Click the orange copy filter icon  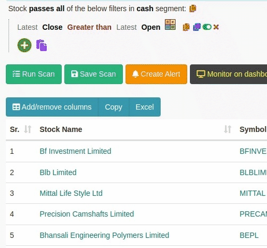pos(186,27)
